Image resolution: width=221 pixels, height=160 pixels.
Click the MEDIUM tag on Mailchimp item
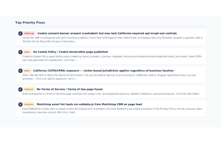click(29, 104)
